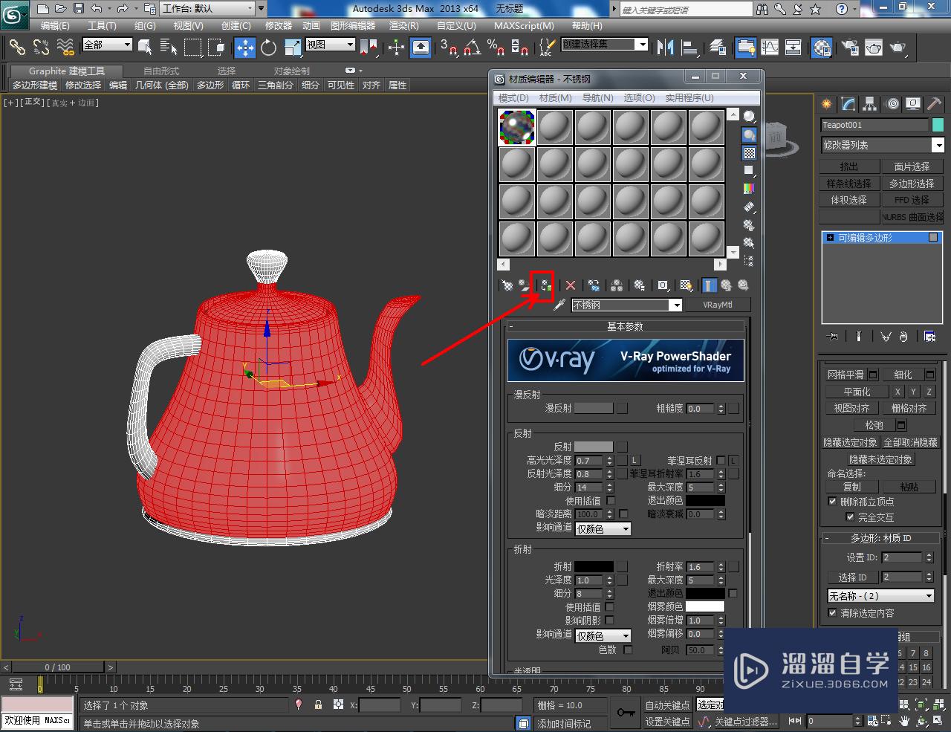Click 多边形选择 modifier button
Image resolution: width=951 pixels, height=732 pixels.
(x=912, y=184)
